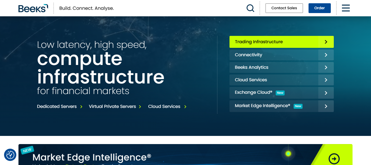Click the New badge beside Exchange Cloud
371x165 pixels.
click(x=280, y=93)
